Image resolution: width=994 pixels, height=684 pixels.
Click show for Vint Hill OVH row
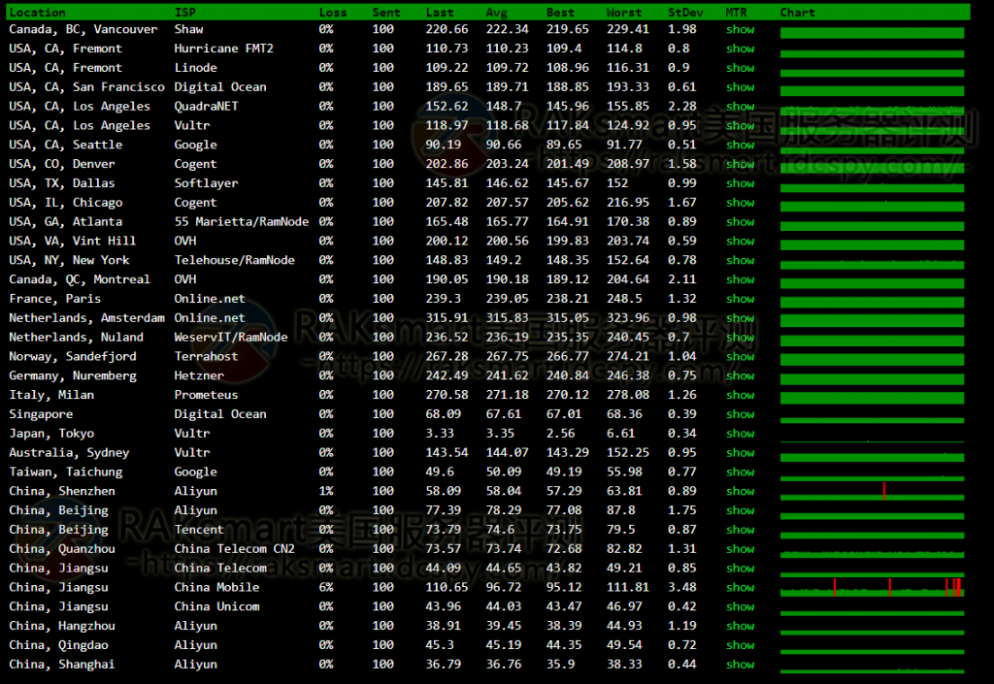pyautogui.click(x=740, y=241)
